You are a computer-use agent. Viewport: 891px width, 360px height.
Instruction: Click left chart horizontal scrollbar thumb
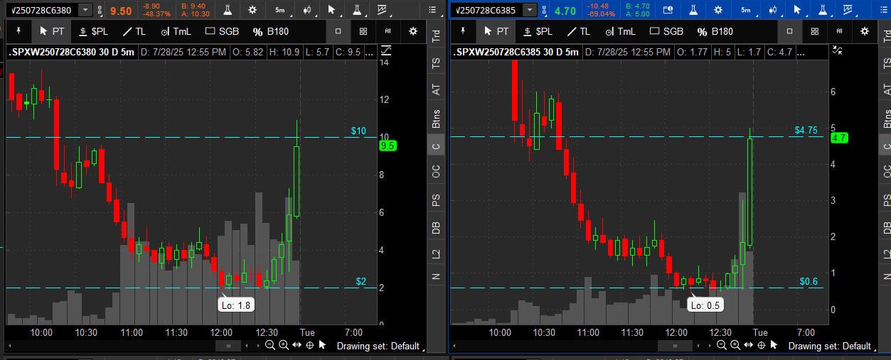click(x=228, y=345)
